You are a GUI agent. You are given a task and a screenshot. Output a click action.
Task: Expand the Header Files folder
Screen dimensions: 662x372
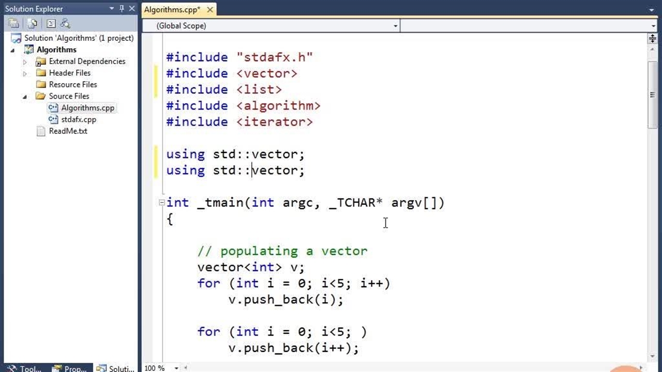(x=24, y=73)
